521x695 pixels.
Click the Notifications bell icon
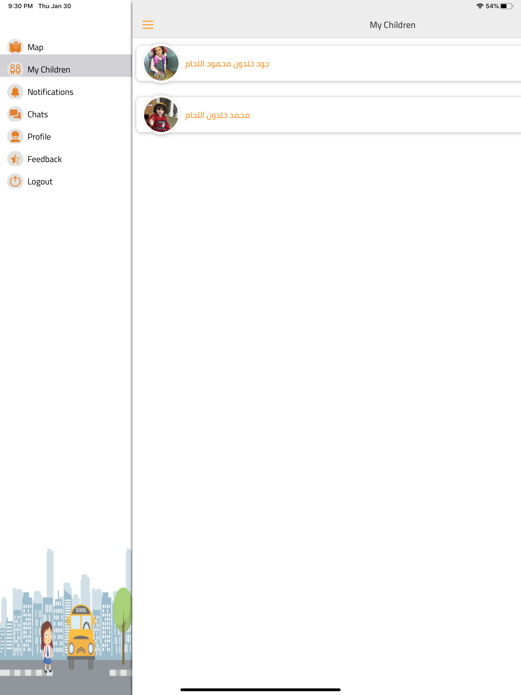click(15, 92)
